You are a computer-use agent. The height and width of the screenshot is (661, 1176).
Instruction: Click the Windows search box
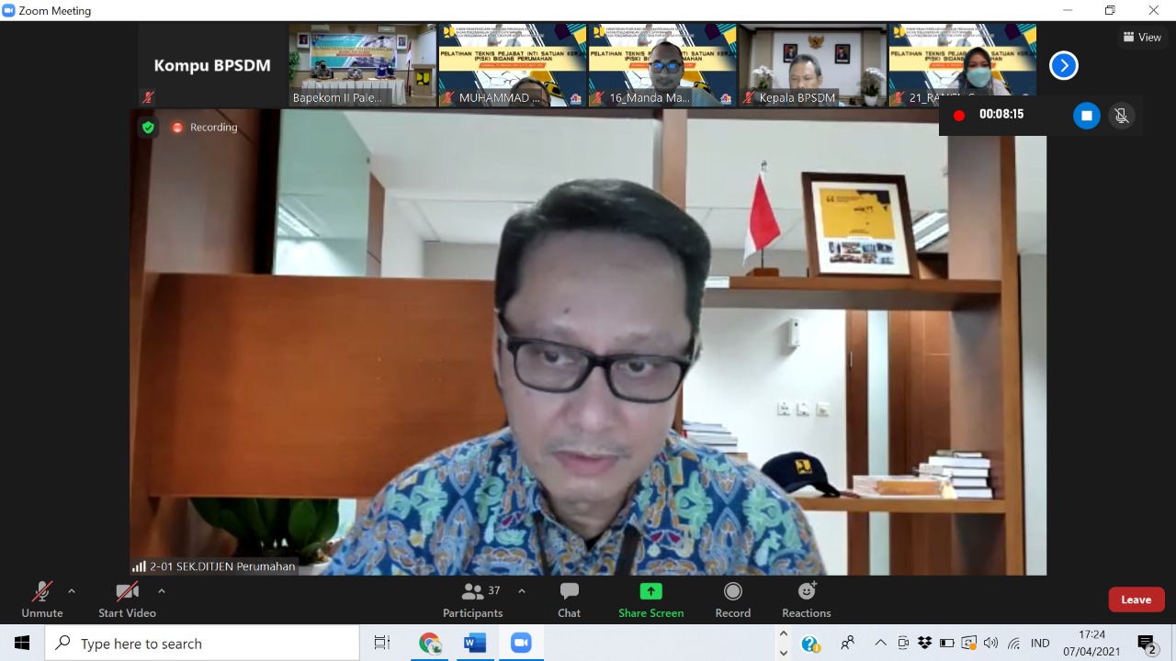tap(202, 643)
